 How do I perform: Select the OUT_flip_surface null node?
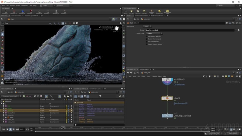[x=167, y=116]
